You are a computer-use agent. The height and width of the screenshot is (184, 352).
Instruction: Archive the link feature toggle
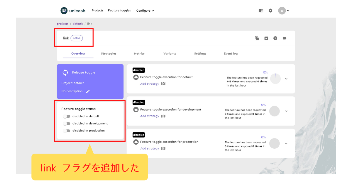[266, 38]
